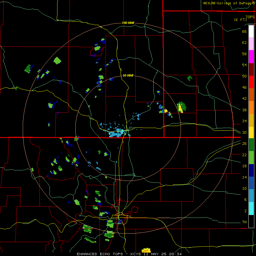This screenshot has width=256, height=256.
Task: Click the legend value '18'
Action: [x=244, y=166]
